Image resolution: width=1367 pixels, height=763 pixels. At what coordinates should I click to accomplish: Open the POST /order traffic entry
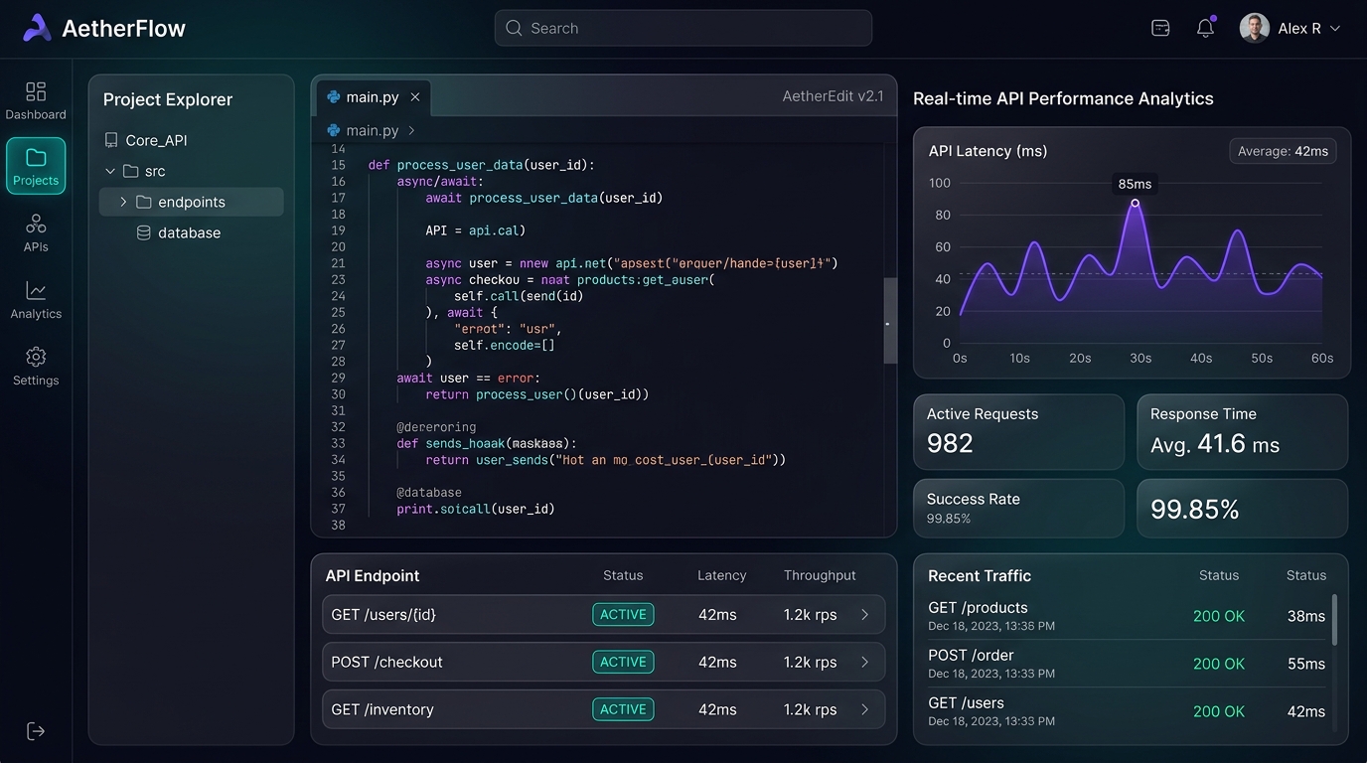1127,664
